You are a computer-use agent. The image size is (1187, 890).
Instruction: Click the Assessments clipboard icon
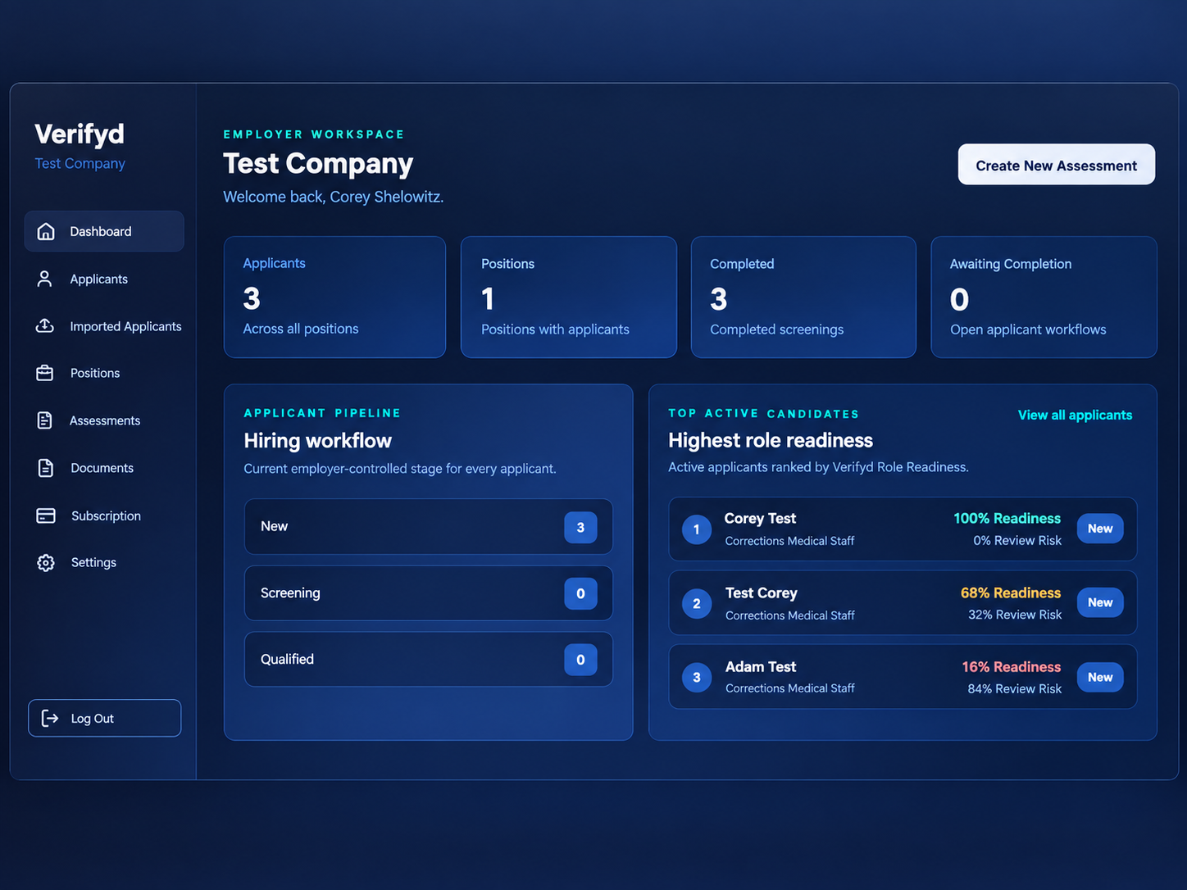pyautogui.click(x=45, y=420)
